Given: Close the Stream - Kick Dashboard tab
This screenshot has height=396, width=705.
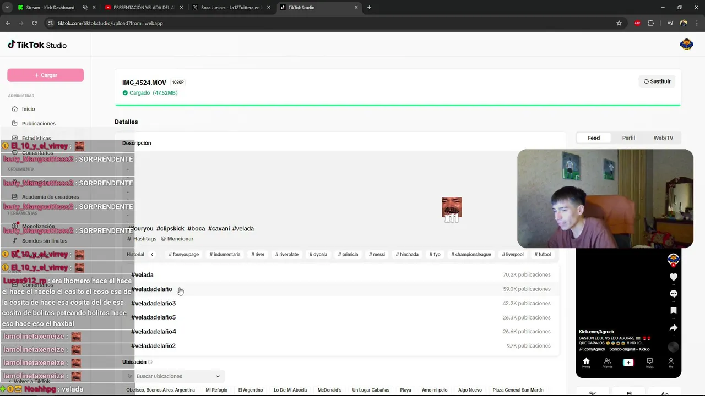Looking at the screenshot, I should [94, 8].
